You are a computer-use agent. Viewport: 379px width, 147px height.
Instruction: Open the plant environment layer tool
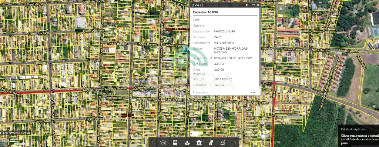click(187, 143)
